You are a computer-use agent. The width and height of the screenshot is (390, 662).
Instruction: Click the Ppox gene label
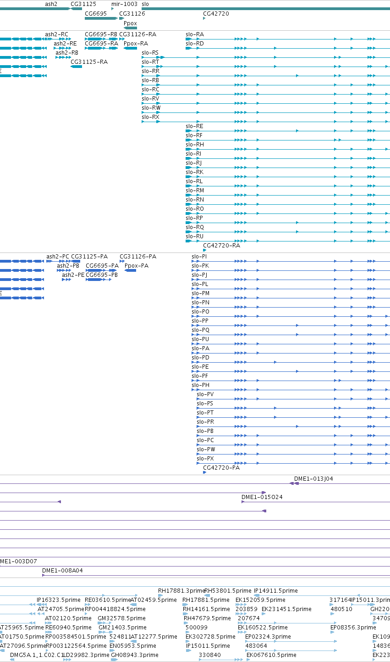coord(130,23)
